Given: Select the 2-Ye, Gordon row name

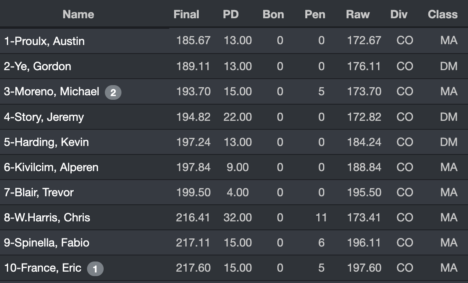Looking at the screenshot, I should coord(37,66).
